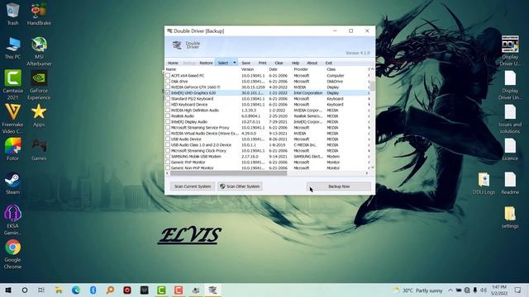
Task: Select Fotor desktop icon
Action: 13,148
